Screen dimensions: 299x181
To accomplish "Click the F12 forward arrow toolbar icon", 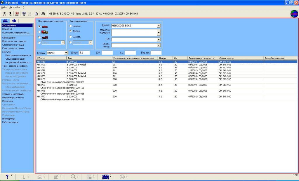I will [10, 14].
